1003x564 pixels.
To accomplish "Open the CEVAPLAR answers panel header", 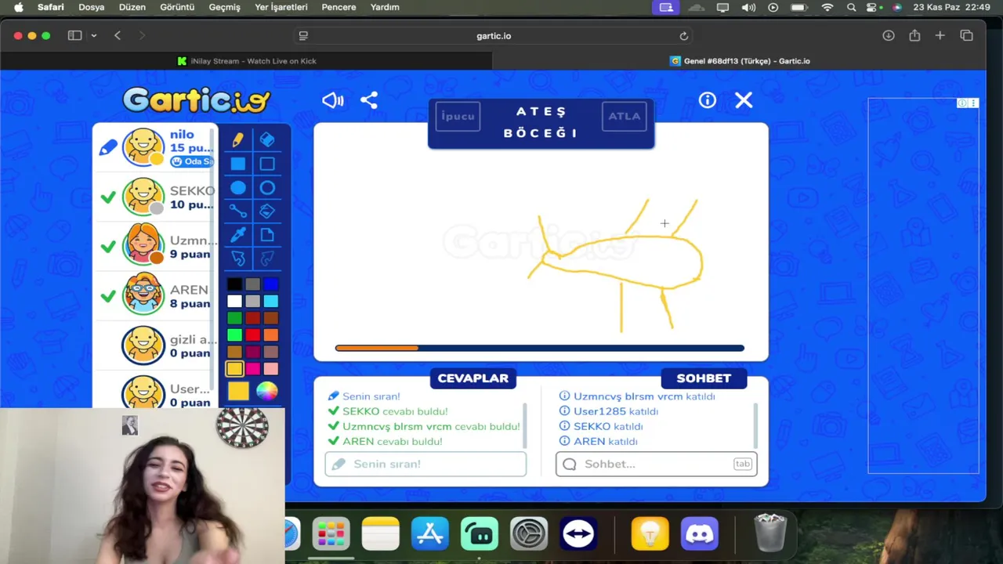I will pyautogui.click(x=473, y=378).
